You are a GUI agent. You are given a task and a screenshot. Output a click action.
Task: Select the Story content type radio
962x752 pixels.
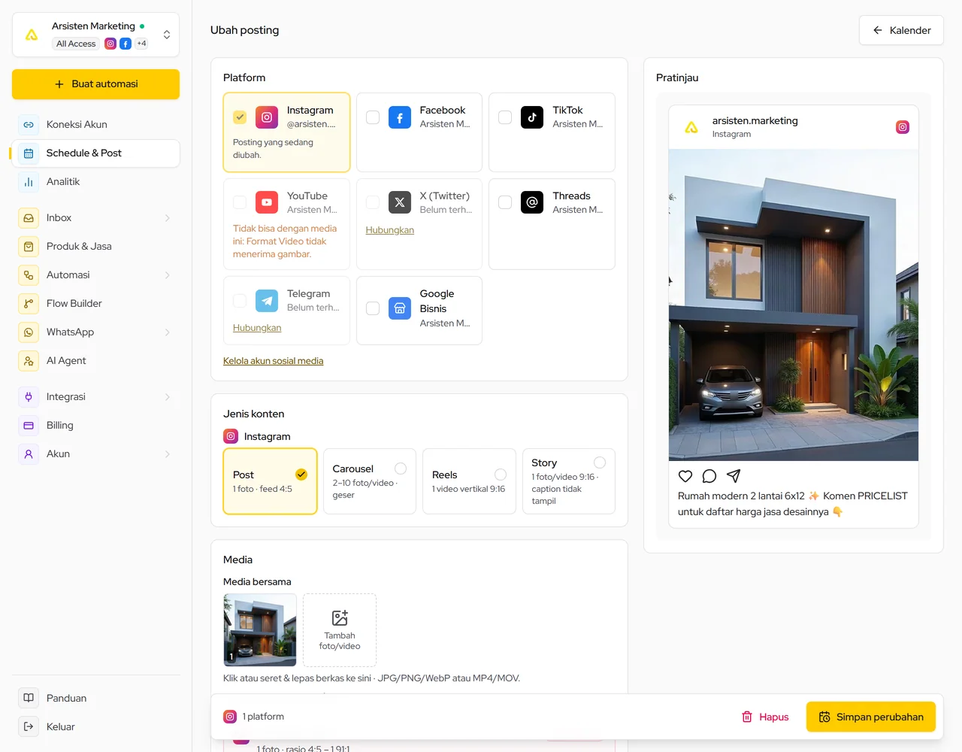[600, 462]
